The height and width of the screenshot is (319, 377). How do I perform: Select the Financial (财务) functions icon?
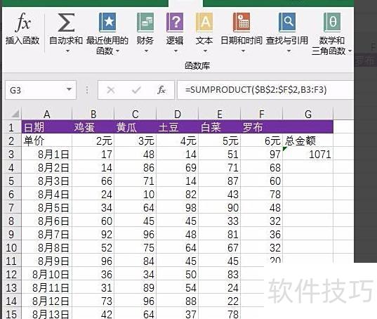point(145,22)
